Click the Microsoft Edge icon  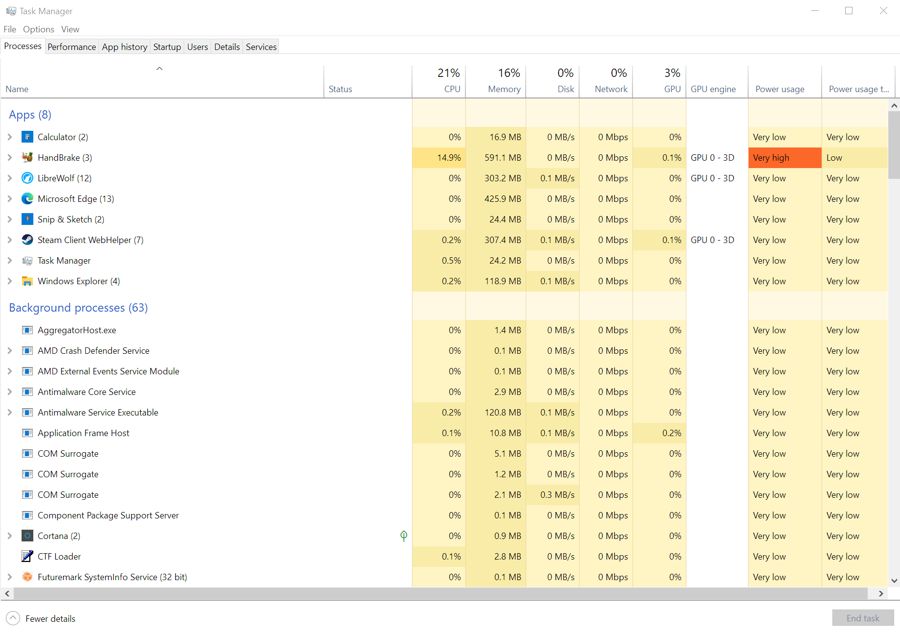(x=27, y=199)
